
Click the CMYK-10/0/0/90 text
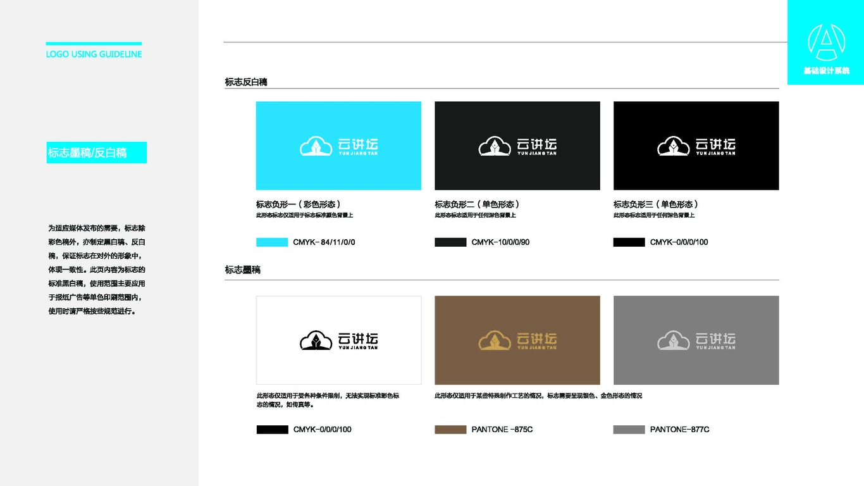500,242
